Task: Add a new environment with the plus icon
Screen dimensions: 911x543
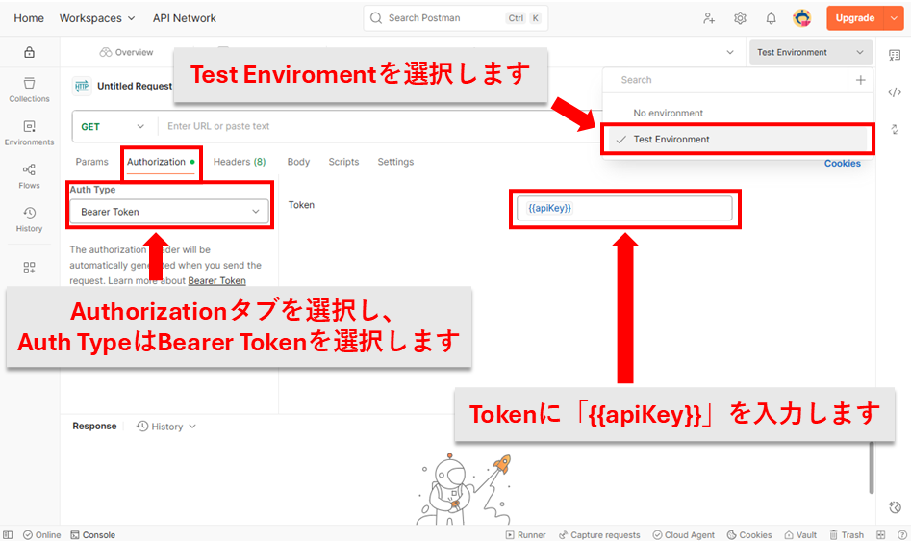Action: pyautogui.click(x=860, y=80)
